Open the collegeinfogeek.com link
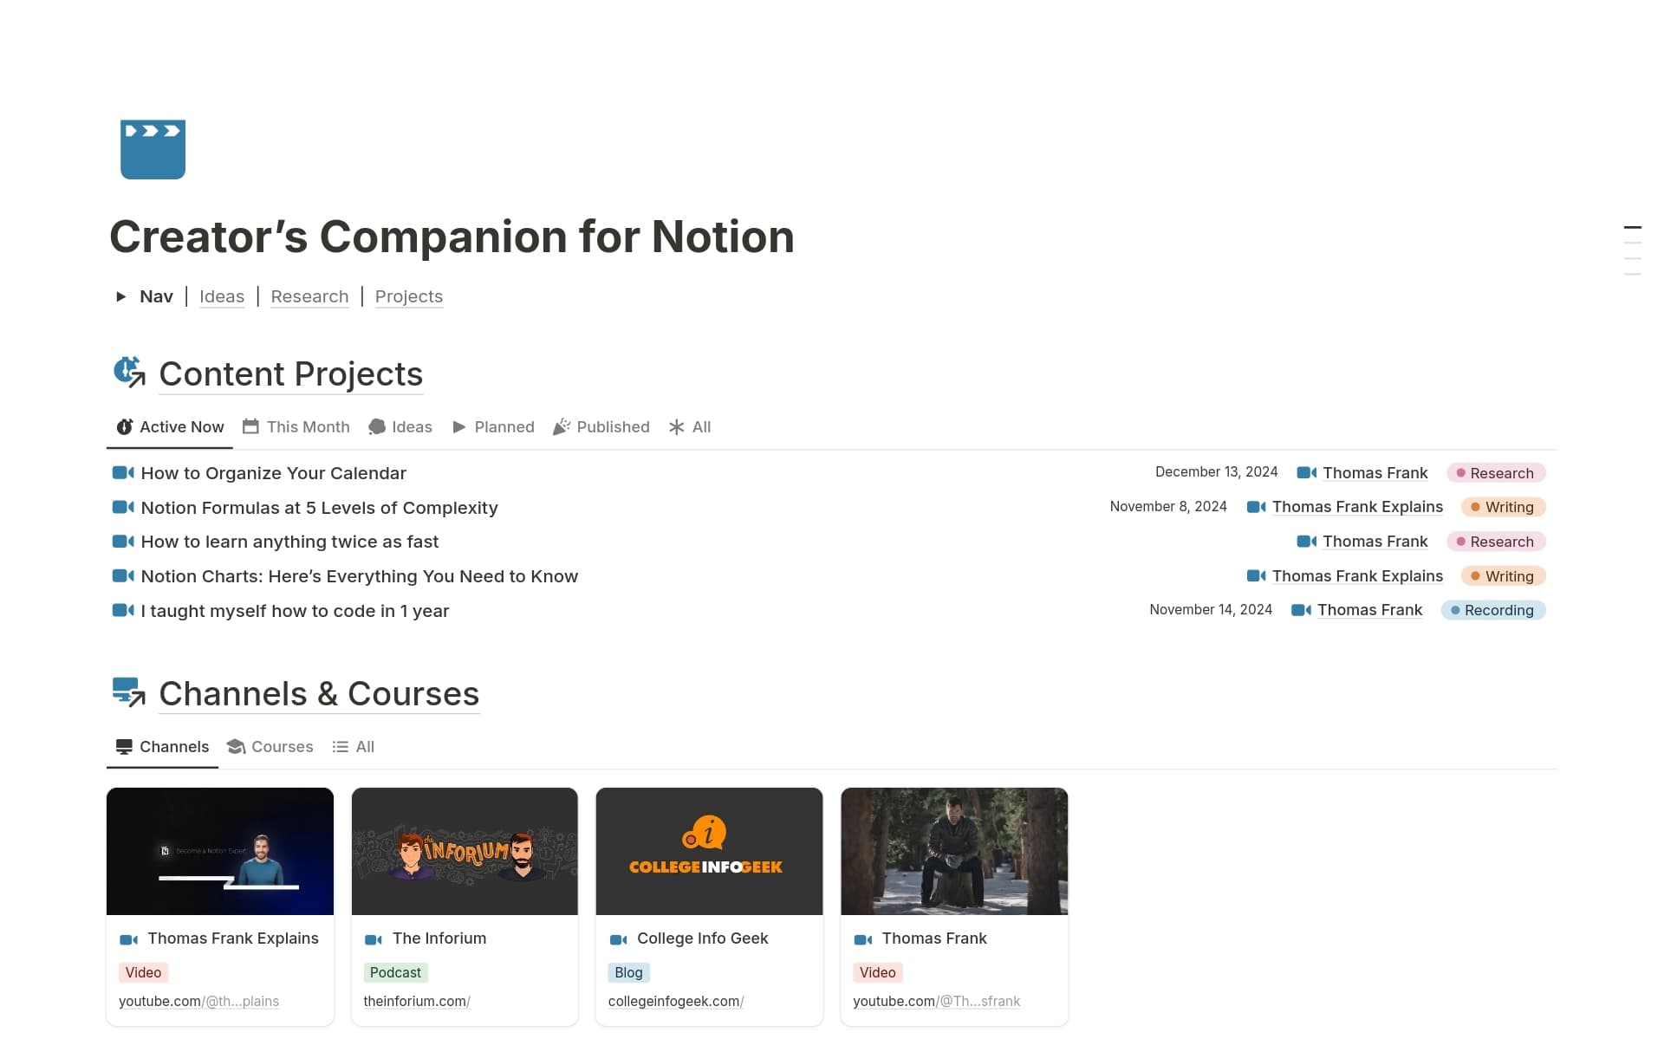1664x1039 pixels. point(675,1001)
